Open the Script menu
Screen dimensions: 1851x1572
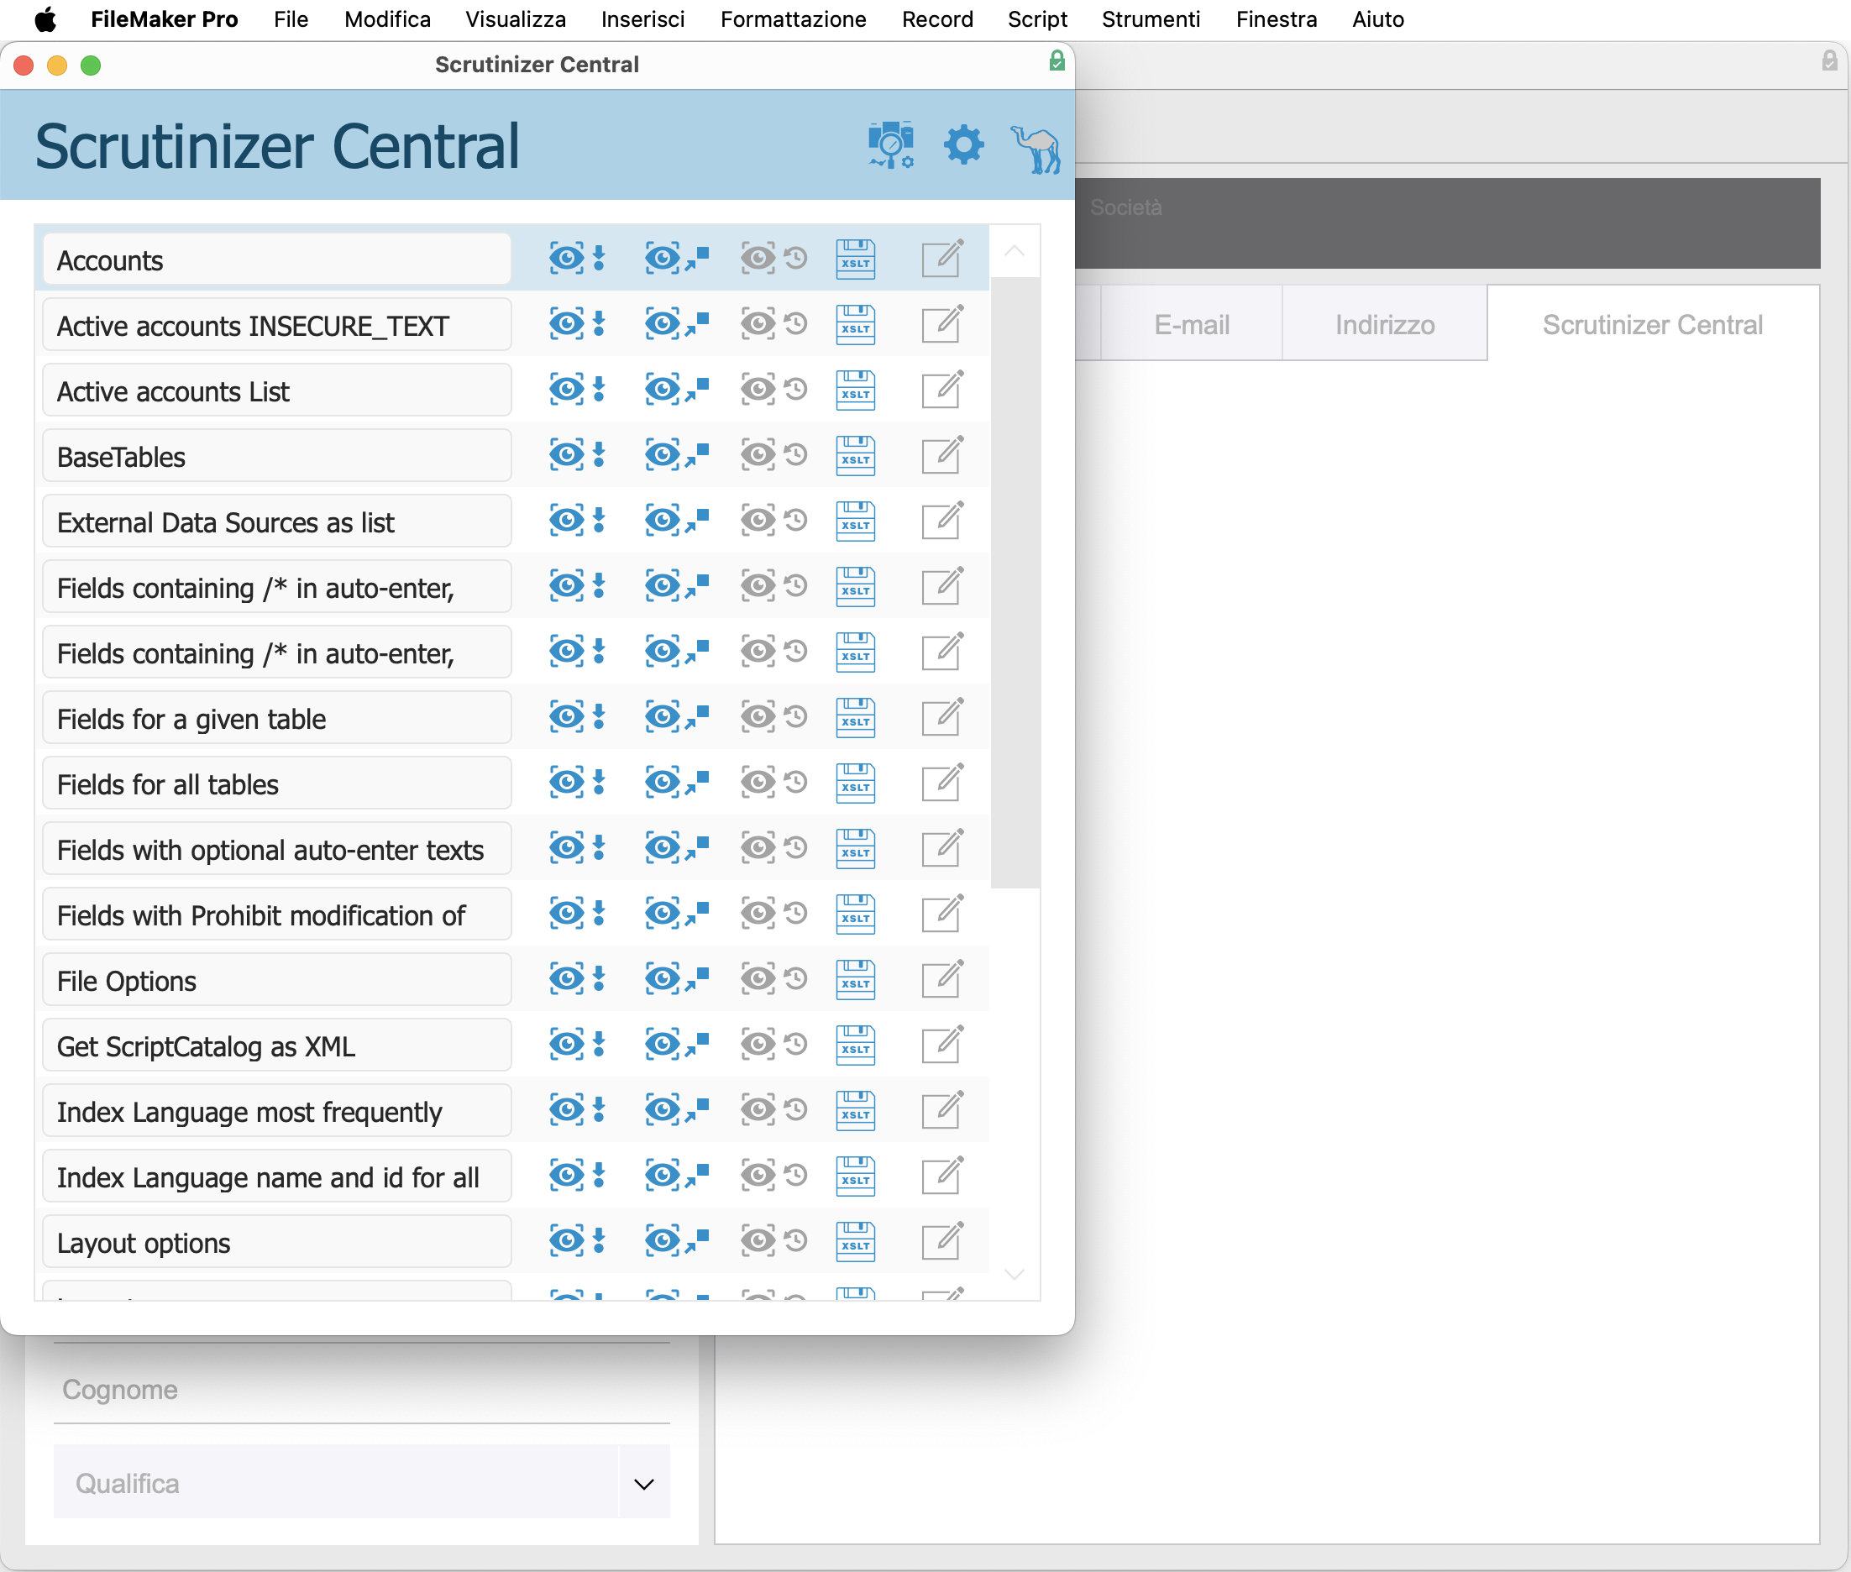(x=1037, y=19)
